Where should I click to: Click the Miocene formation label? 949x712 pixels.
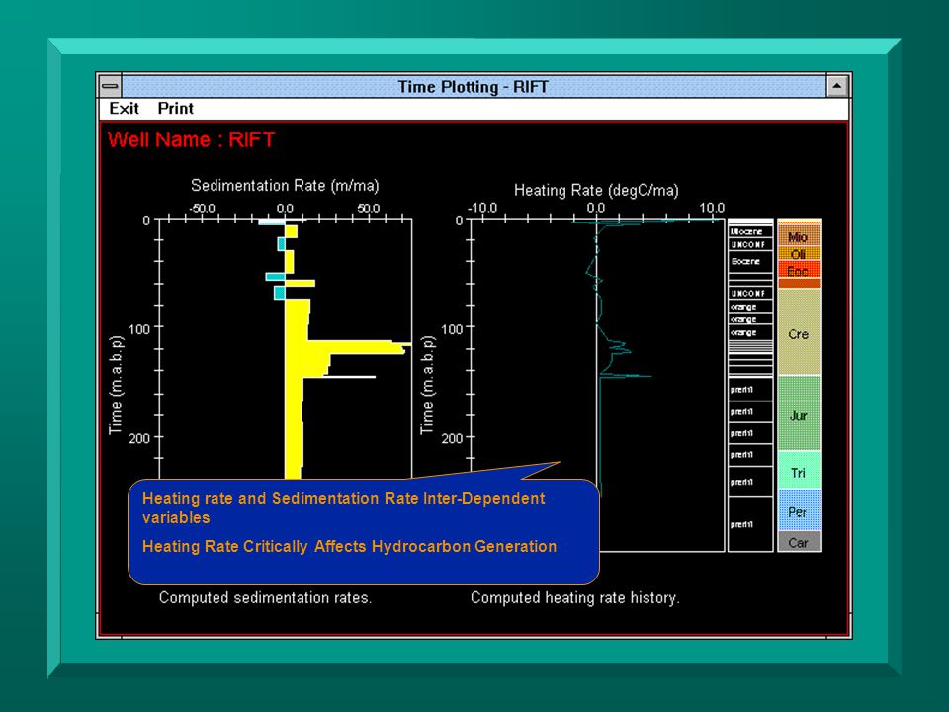pyautogui.click(x=747, y=231)
